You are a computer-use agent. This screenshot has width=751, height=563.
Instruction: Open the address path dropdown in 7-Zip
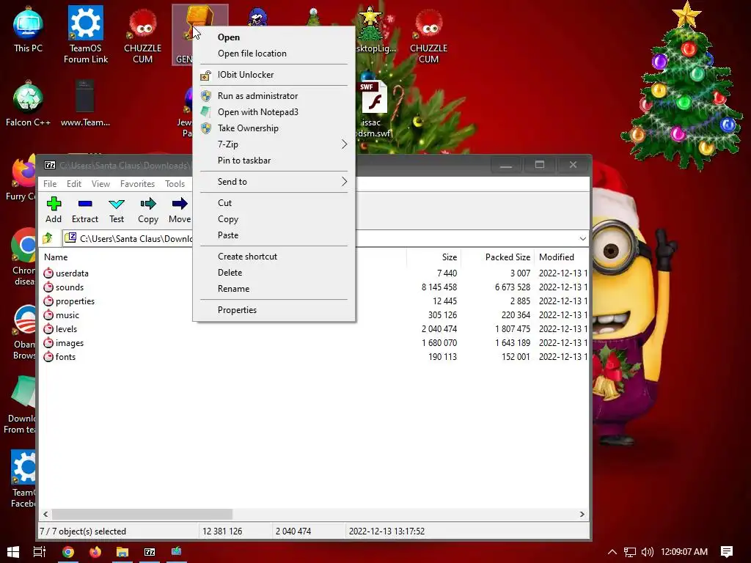click(582, 238)
